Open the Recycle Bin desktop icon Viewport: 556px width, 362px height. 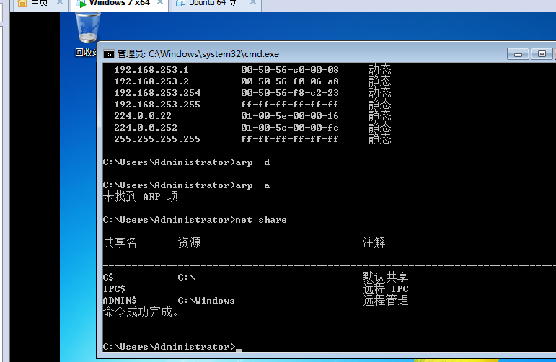[87, 35]
